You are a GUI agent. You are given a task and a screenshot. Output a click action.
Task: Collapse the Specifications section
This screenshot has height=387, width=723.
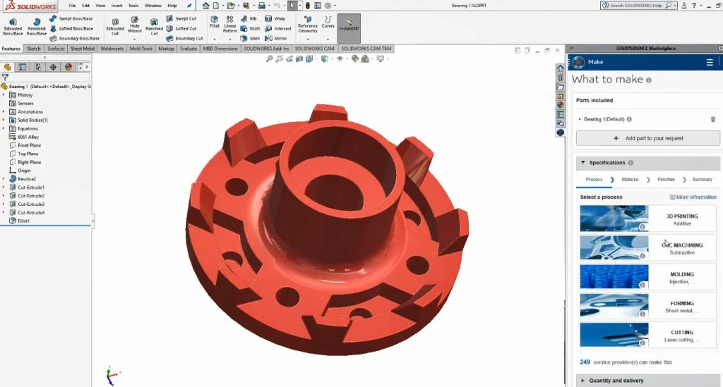point(583,163)
